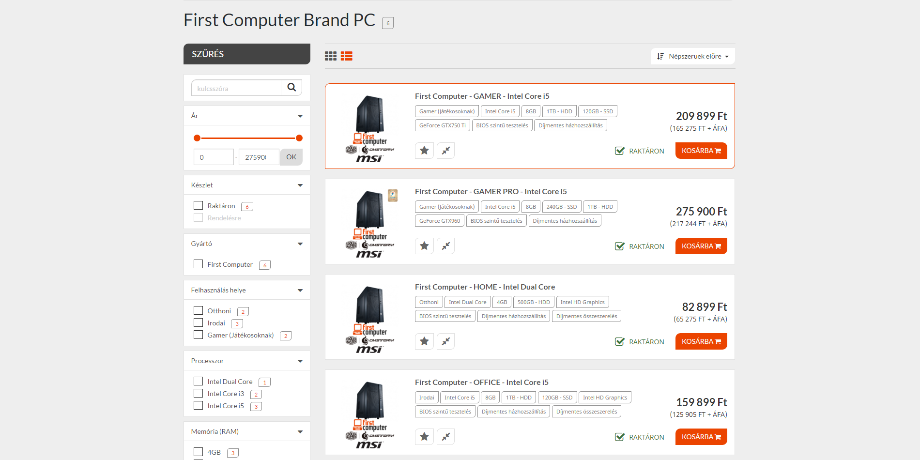Open the Népszerűek előre sort dropdown
This screenshot has height=460, width=920.
pos(692,56)
